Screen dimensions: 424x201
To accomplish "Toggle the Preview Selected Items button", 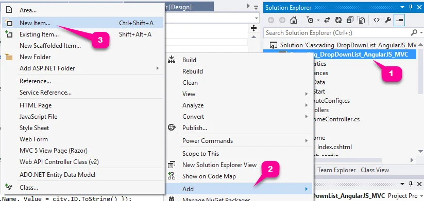I will point(399,20).
